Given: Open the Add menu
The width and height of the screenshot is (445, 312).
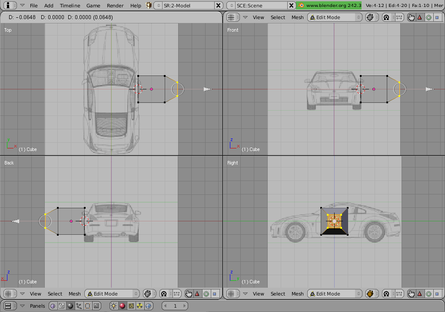Looking at the screenshot, I should [49, 6].
